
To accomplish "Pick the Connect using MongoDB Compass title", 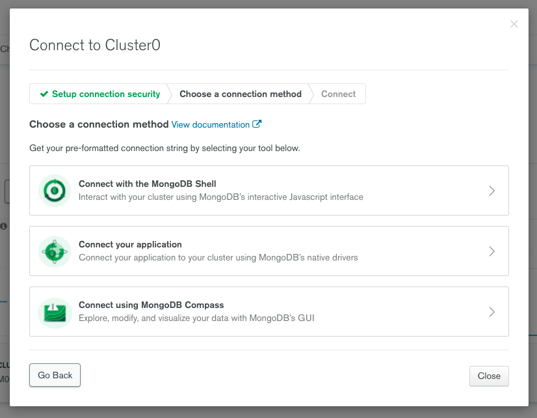I will 151,305.
